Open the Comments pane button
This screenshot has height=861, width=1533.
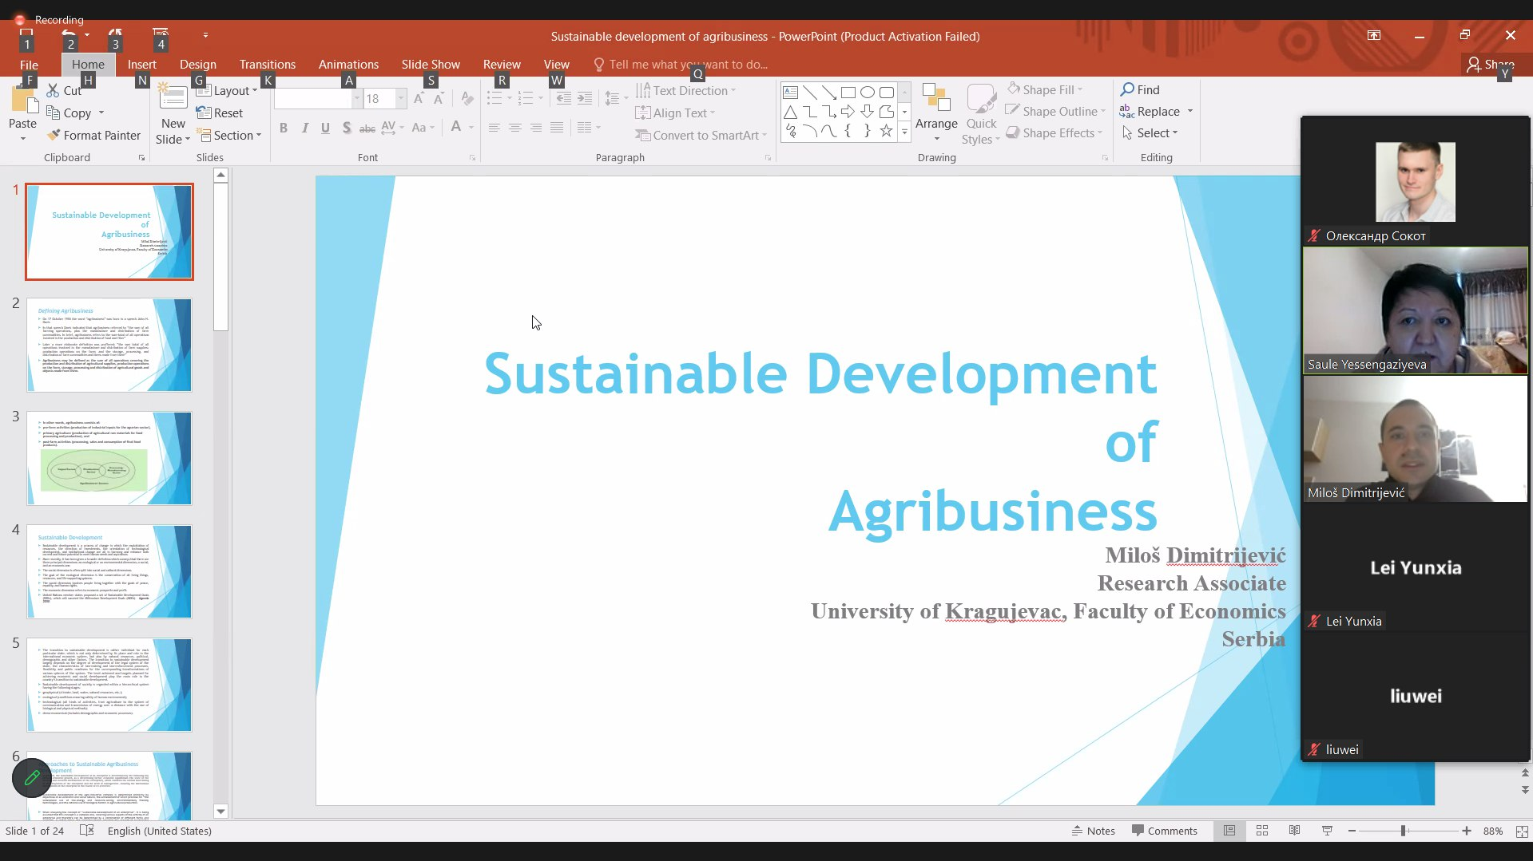pyautogui.click(x=1164, y=831)
